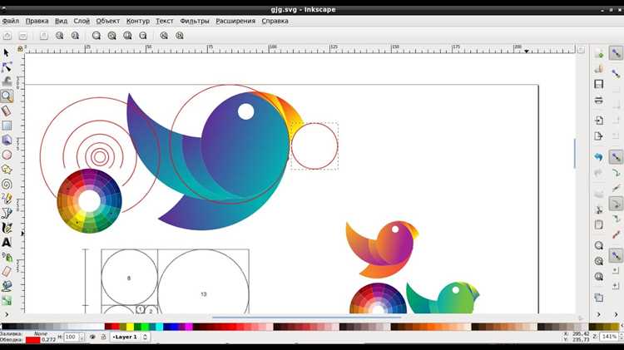Select the Selector arrow tool
The width and height of the screenshot is (624, 350).
(x=7, y=52)
